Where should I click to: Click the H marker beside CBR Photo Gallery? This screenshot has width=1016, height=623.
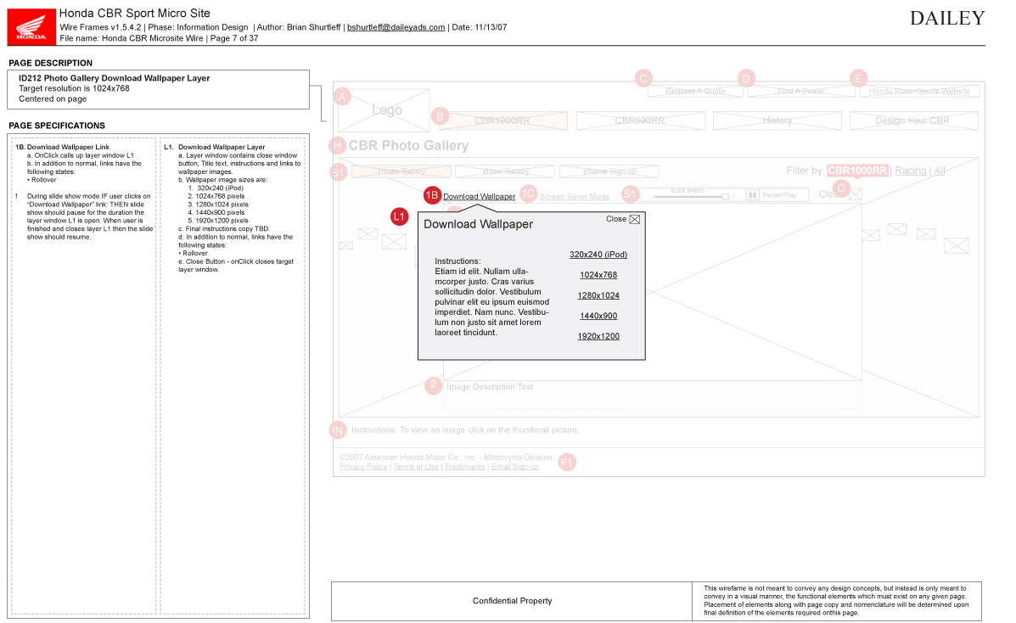(338, 145)
